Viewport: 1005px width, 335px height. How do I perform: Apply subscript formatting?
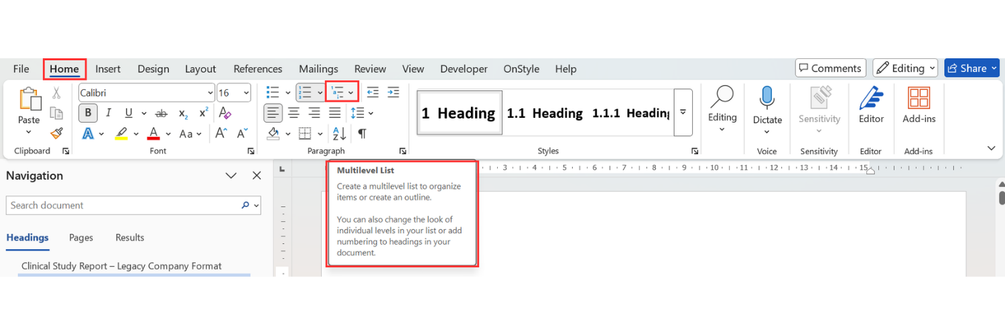(x=184, y=113)
